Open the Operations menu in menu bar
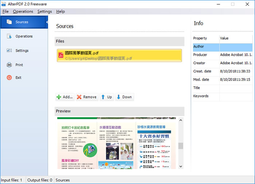The image size is (255, 184). click(x=23, y=11)
